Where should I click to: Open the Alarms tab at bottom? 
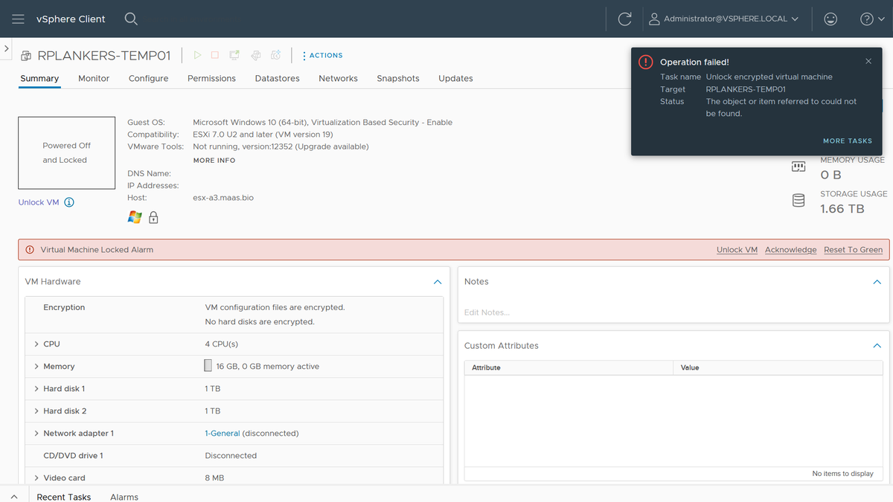124,497
